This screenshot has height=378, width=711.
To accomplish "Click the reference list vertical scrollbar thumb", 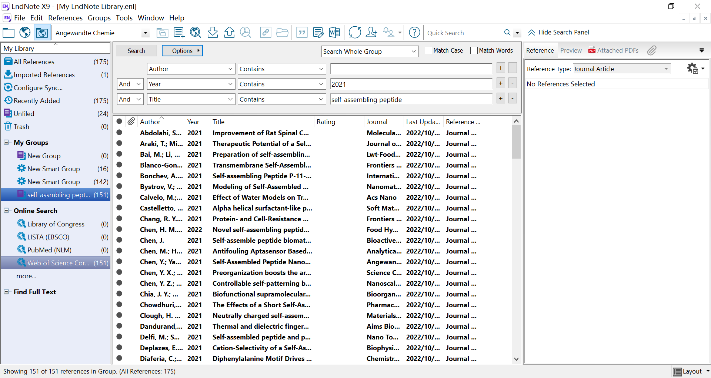I will [516, 142].
